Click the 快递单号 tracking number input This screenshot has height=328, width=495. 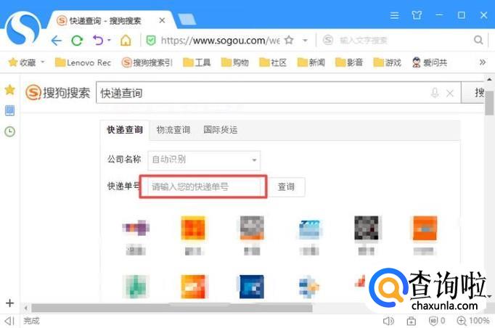coord(204,186)
